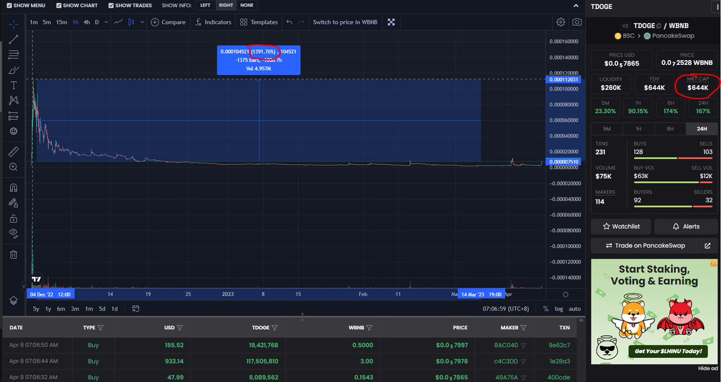The height and width of the screenshot is (382, 721).
Task: Expand the timeframe interval dropdown
Action: tap(106, 22)
